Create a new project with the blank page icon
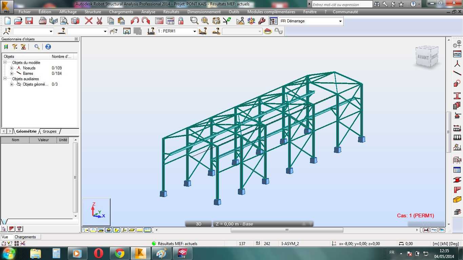463x260 pixels. click(x=7, y=21)
